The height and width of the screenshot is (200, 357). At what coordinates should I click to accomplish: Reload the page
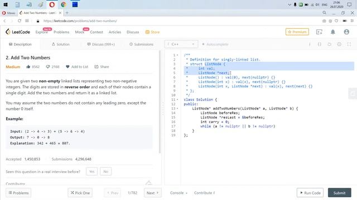[x=20, y=21]
